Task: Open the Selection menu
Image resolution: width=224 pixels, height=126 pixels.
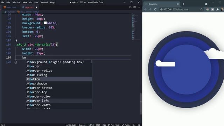Action: (x=16, y=2)
